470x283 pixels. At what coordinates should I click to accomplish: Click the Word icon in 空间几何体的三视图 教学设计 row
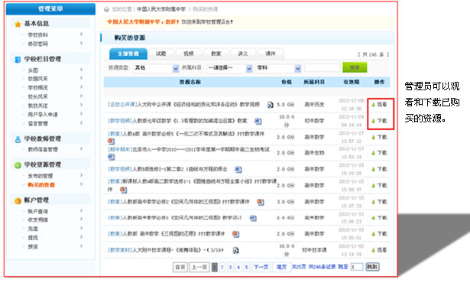pyautogui.click(x=253, y=218)
